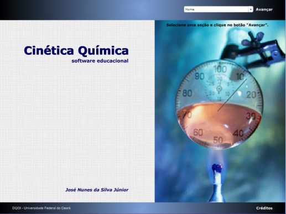Click the Cinética Química title
Image resolution: width=286 pixels, height=214 pixels.
pos(76,50)
